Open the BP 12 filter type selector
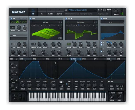Image resolution: width=135 pixels, height=110 pixels. pos(110,22)
